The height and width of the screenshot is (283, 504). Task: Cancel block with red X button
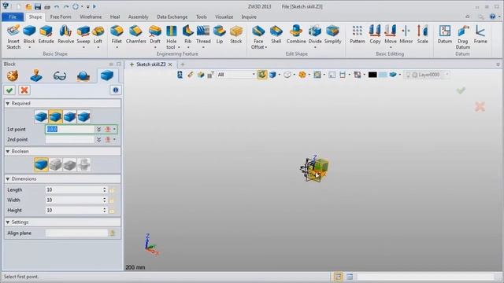24,90
